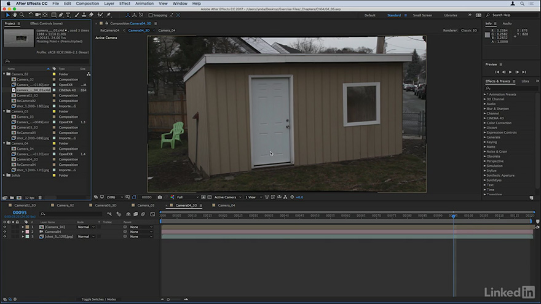Switch to the Camera_04 timeline tab
This screenshot has width=541, height=304.
(x=226, y=205)
